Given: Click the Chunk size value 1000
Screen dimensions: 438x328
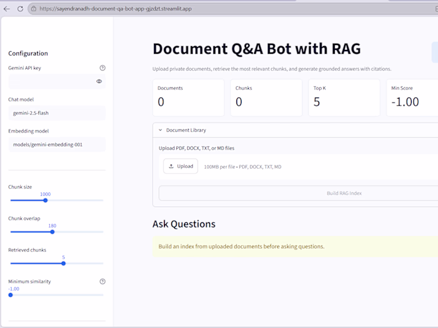Looking at the screenshot, I should pos(45,194).
